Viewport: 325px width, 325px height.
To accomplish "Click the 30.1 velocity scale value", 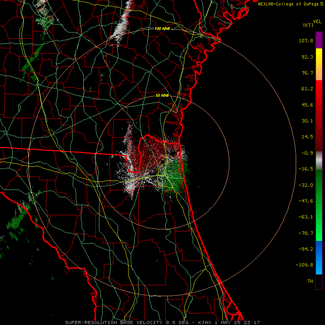I will tap(307, 121).
